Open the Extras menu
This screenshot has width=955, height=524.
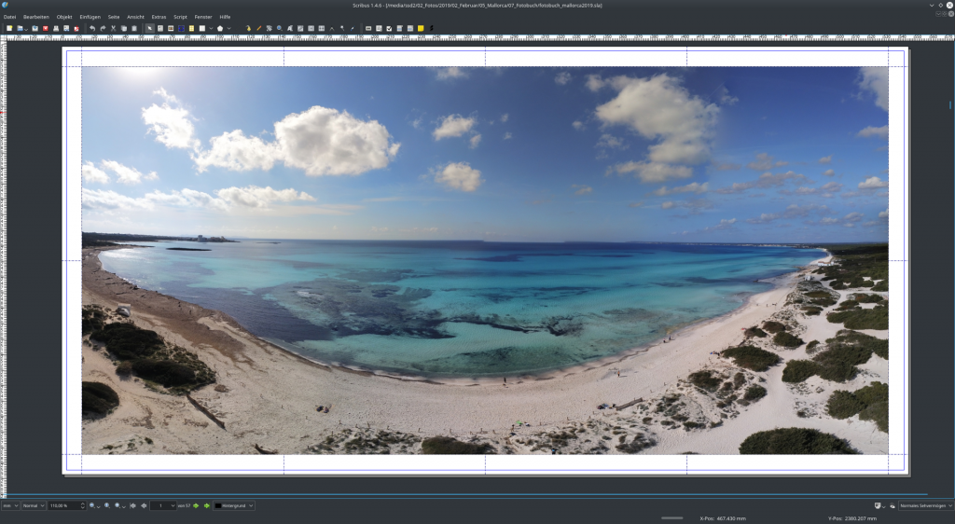click(159, 17)
